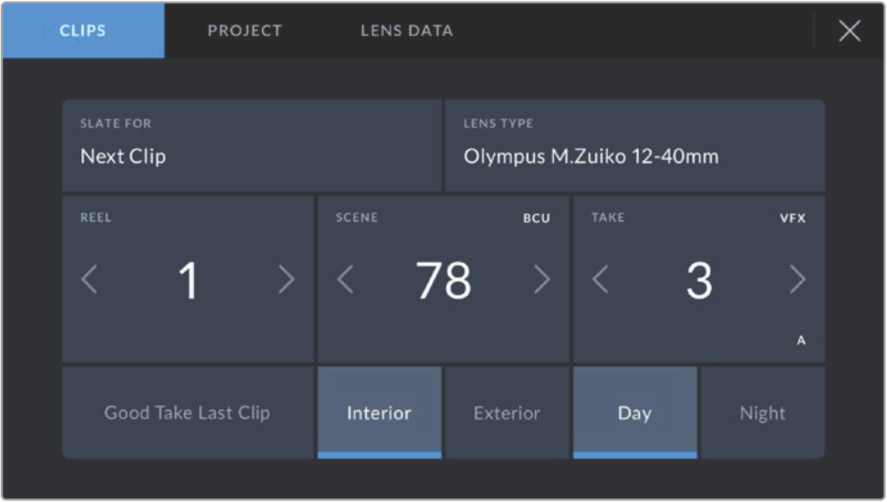Tap the Scene number 78 value
The image size is (887, 502).
pos(443,281)
